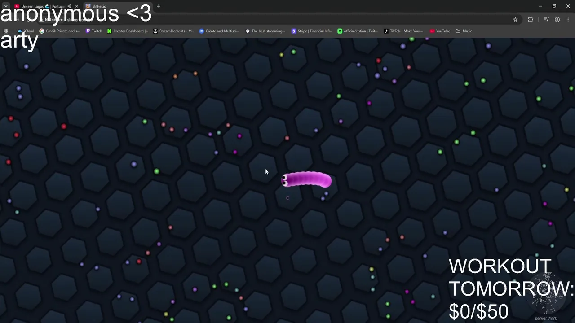Open the Gmail bookmark

(x=59, y=31)
